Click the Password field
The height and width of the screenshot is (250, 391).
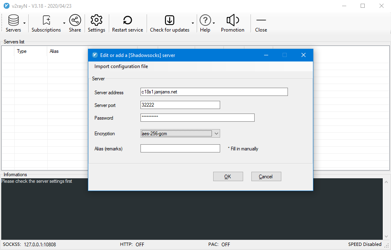point(197,118)
